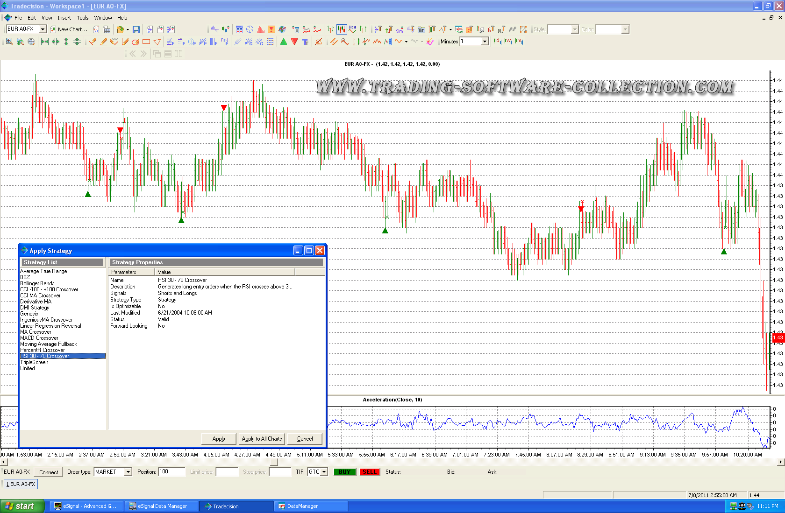Open the Tools menu

(x=83, y=18)
